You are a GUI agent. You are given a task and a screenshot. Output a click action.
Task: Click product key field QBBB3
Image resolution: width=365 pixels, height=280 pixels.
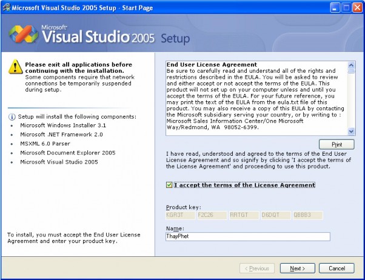tap(308, 215)
